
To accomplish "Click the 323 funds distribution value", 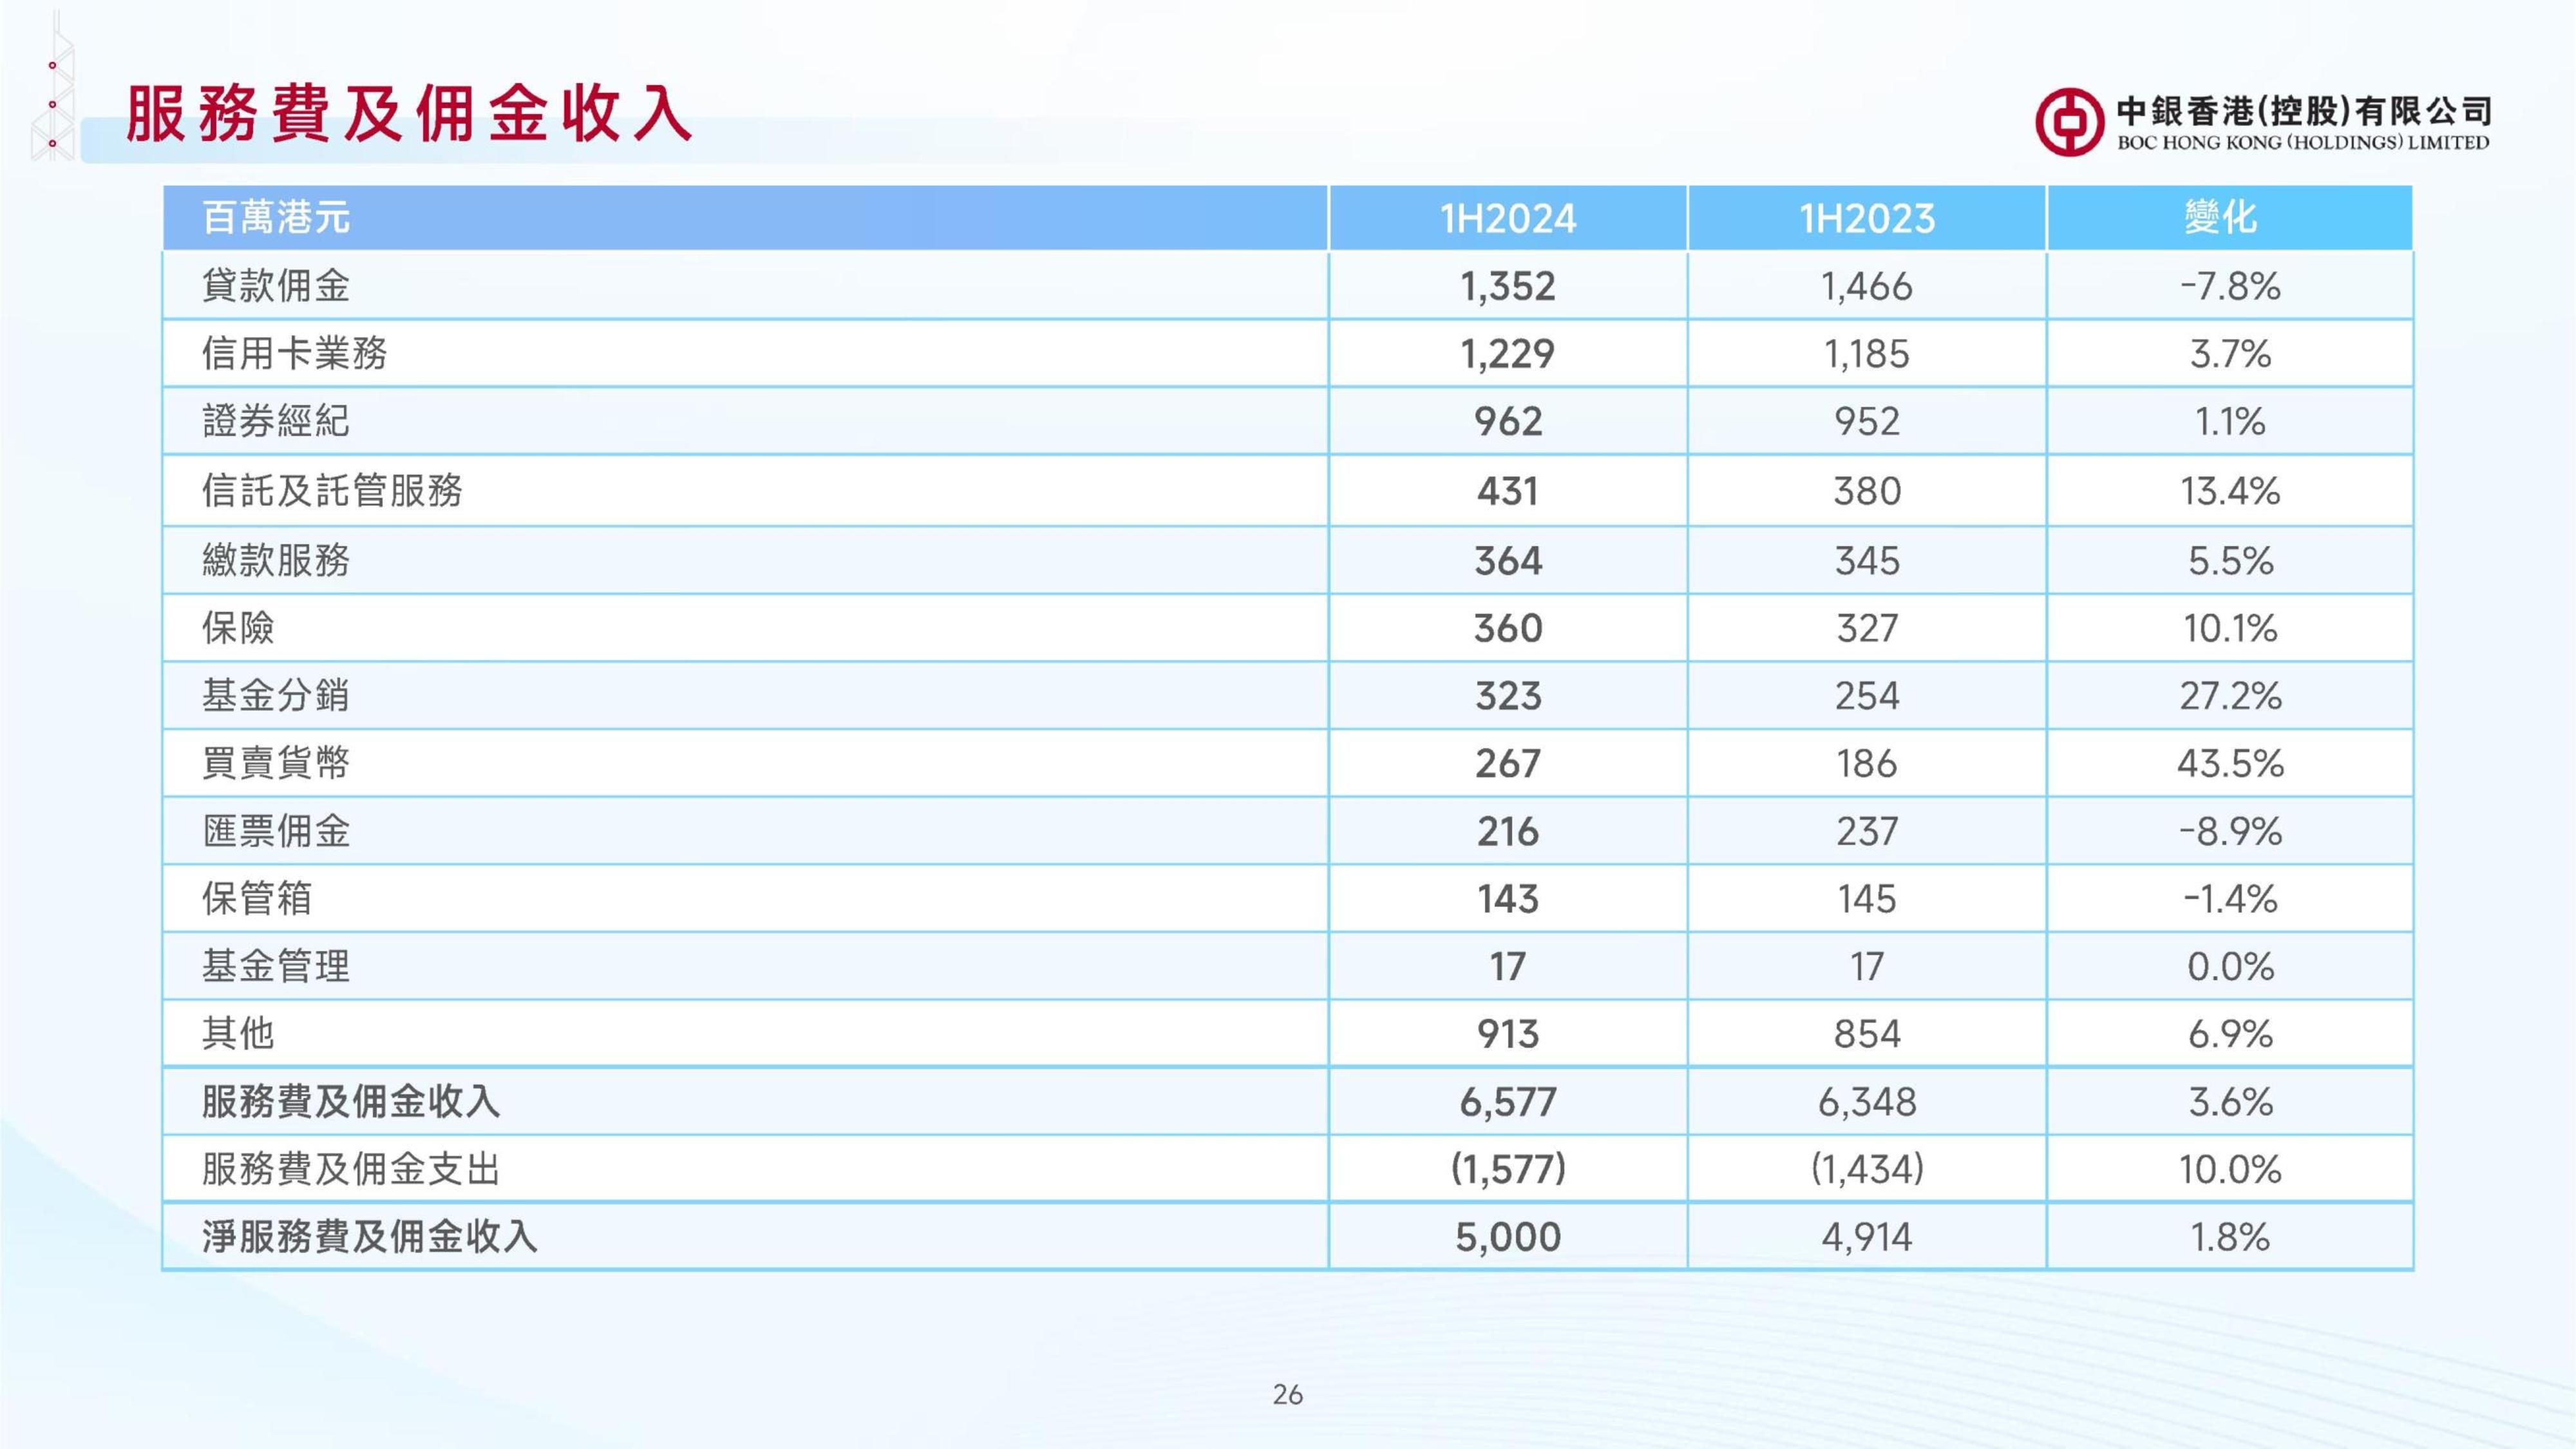I will [x=1507, y=696].
